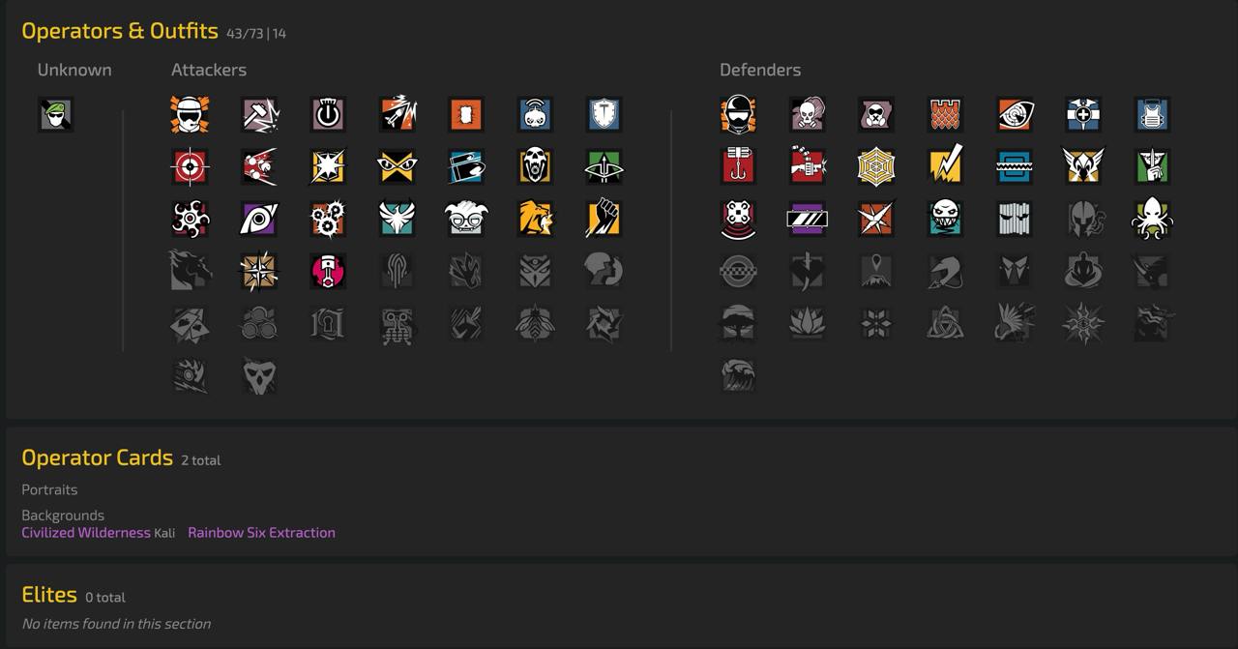The image size is (1238, 649).
Task: Click the Fuze cluster charge icon
Action: (259, 166)
